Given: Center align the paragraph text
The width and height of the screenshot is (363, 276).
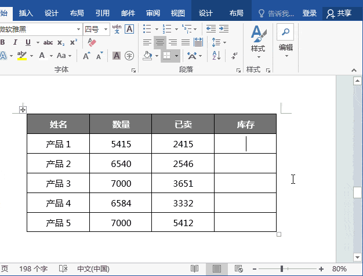Looking at the screenshot, I should (159, 42).
